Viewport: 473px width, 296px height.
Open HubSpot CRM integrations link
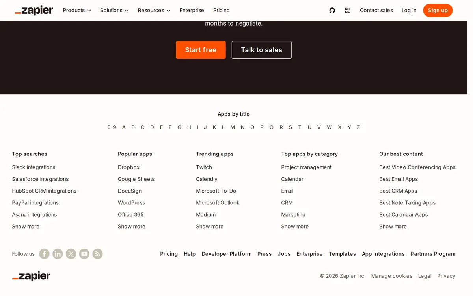click(44, 191)
